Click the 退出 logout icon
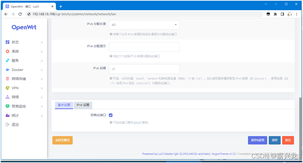 7,125
